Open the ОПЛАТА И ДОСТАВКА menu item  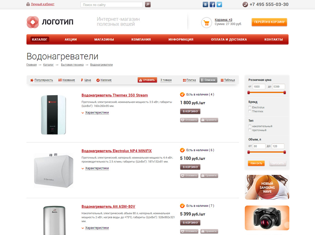pyautogui.click(x=229, y=39)
